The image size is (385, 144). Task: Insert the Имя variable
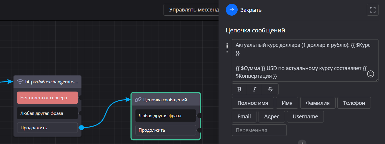pos(287,103)
